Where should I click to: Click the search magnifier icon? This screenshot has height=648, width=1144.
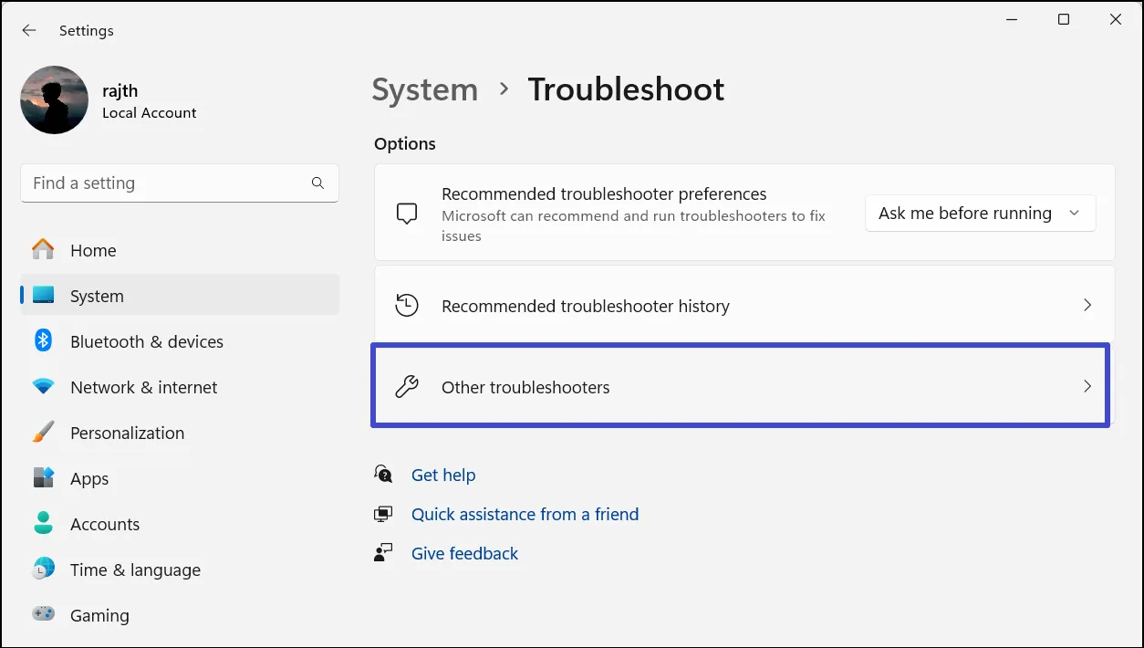[x=317, y=183]
